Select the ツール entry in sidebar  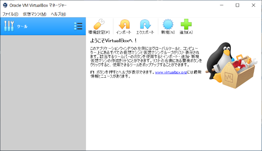tap(43, 26)
